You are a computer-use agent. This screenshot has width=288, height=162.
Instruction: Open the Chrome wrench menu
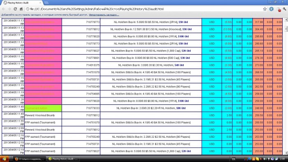tap(285, 9)
